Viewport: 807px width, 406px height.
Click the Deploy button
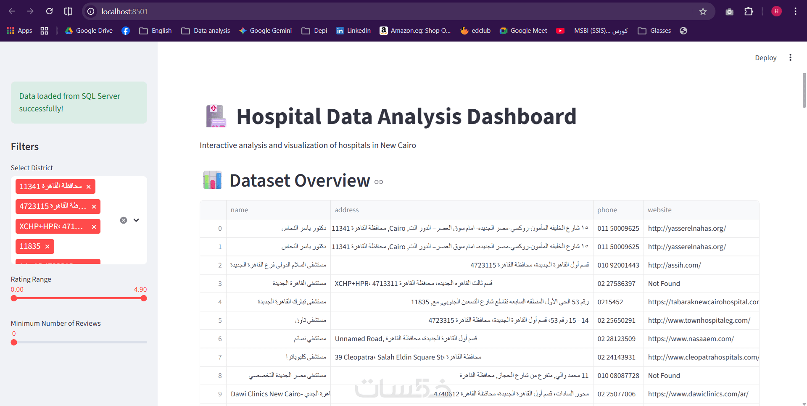click(765, 58)
